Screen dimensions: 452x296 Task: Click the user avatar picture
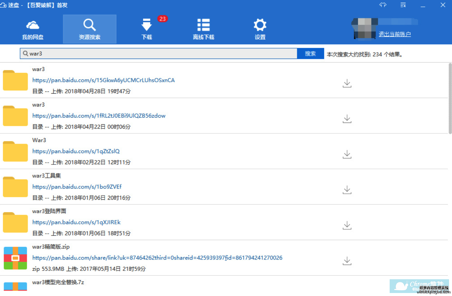click(364, 28)
